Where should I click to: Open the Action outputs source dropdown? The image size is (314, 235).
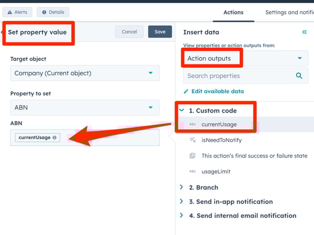(246, 58)
